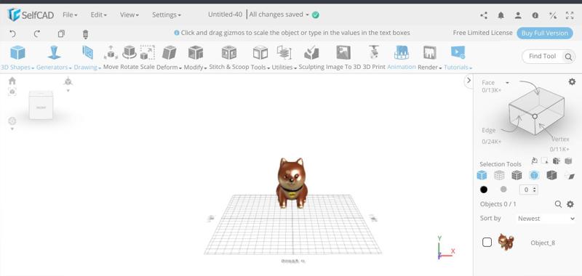Open the Deform tool icon

170,52
